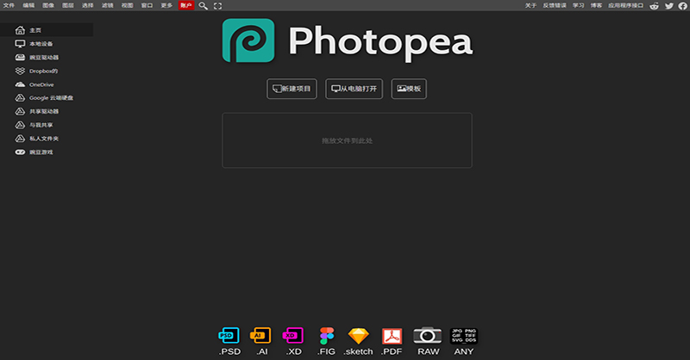
Task: Open the 反馈错误 report bug link
Action: 555,6
